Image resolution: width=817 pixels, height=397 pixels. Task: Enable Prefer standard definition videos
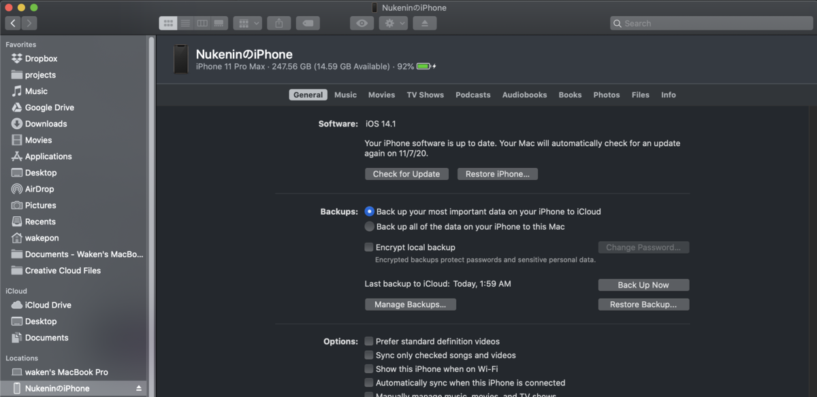click(369, 341)
